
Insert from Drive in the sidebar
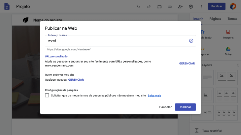tap(228, 51)
